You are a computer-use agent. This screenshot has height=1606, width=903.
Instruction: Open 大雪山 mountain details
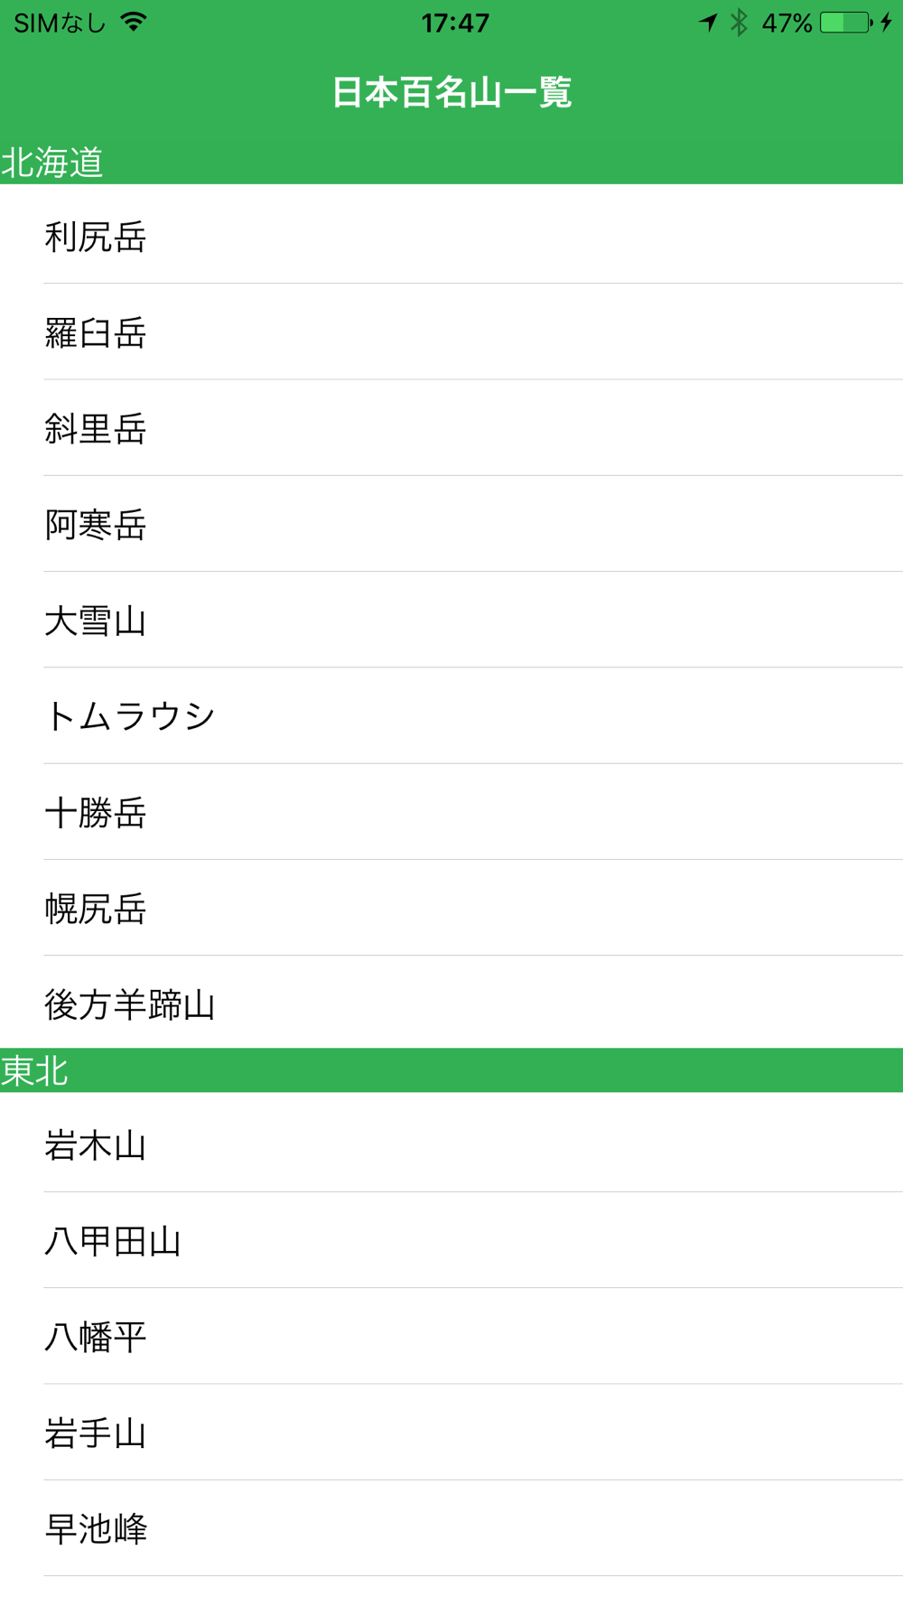(451, 621)
